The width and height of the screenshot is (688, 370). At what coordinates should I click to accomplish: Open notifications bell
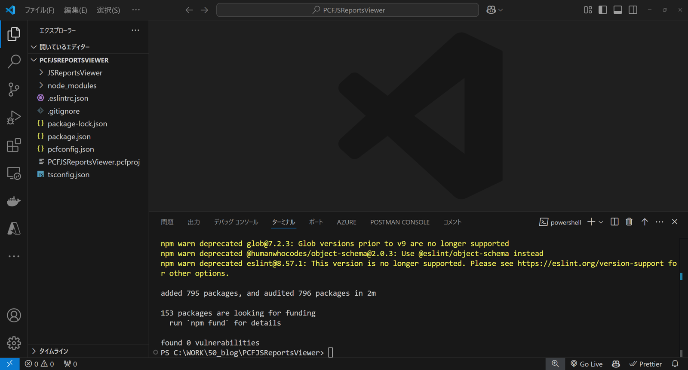tap(675, 364)
